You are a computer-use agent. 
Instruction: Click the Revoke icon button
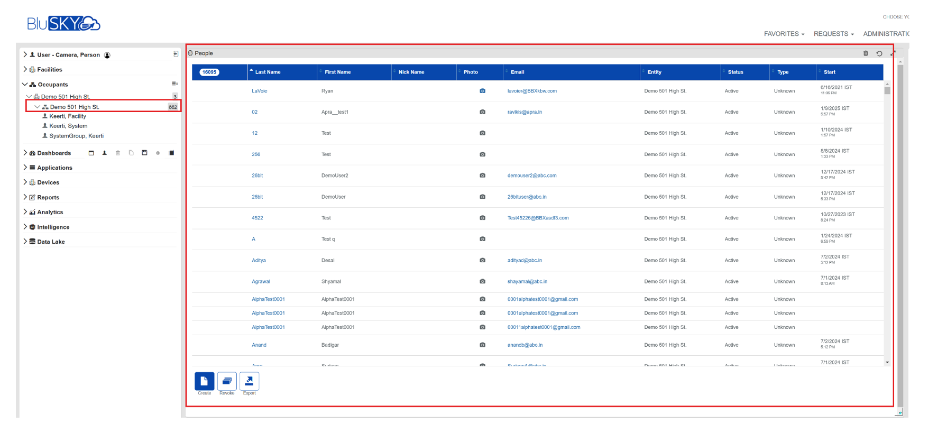(x=227, y=381)
